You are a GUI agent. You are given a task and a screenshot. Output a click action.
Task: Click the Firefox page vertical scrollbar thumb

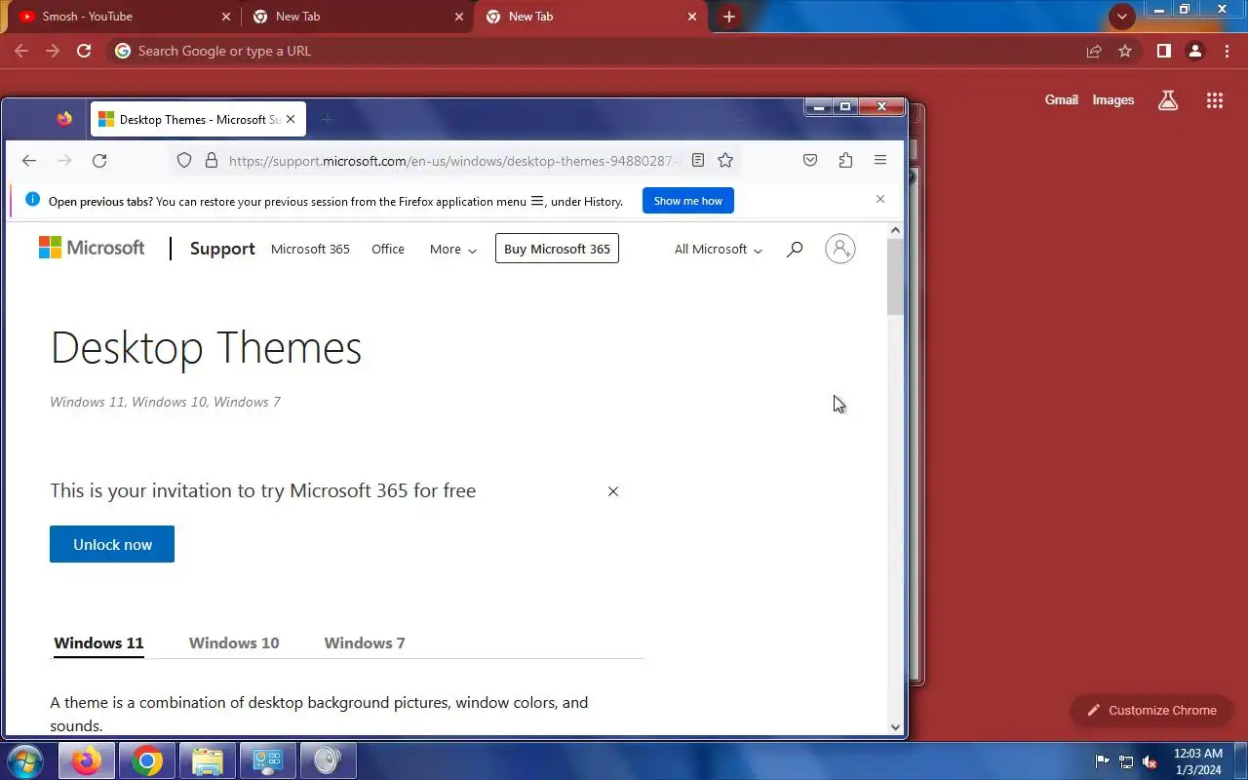pyautogui.click(x=895, y=277)
